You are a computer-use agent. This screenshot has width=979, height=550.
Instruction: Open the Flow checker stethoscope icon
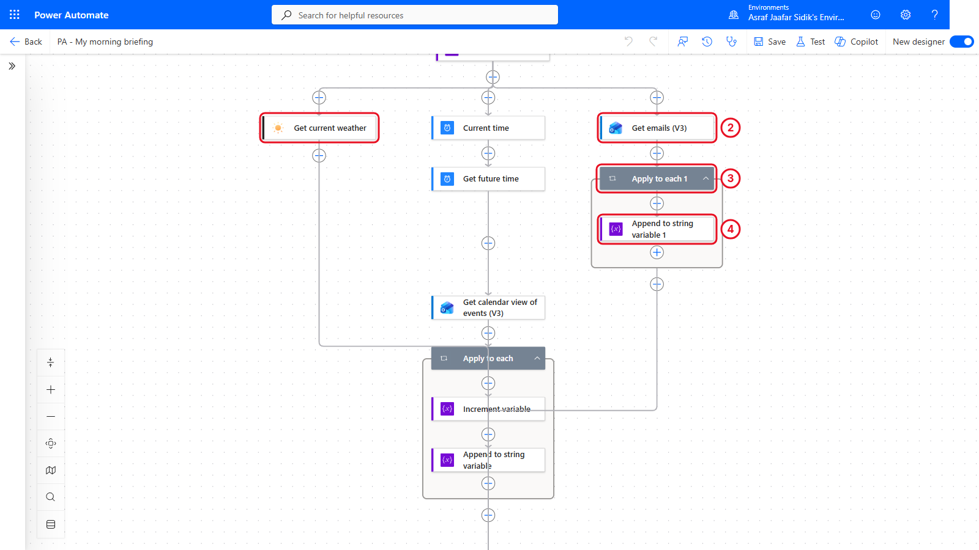[731, 42]
